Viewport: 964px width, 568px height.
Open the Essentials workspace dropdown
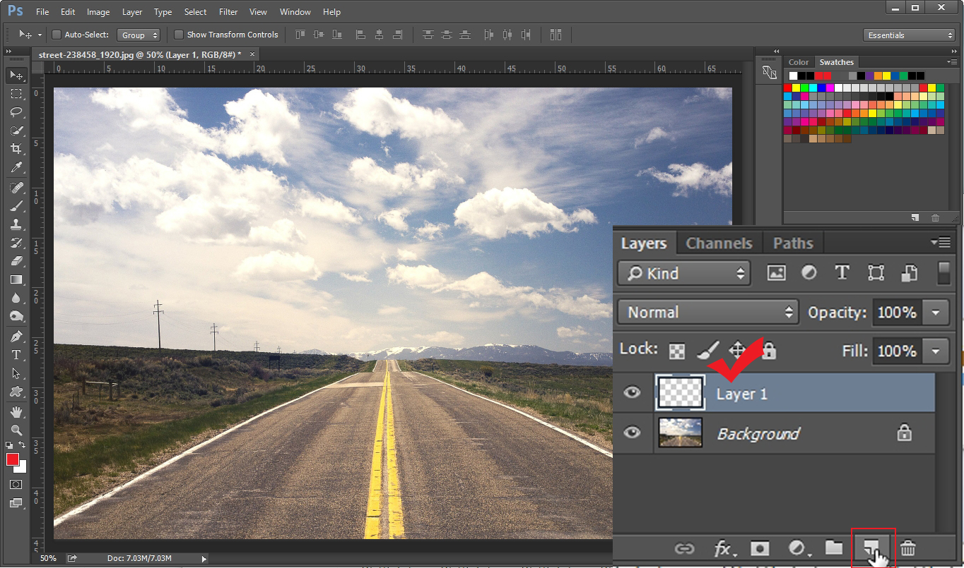click(910, 35)
